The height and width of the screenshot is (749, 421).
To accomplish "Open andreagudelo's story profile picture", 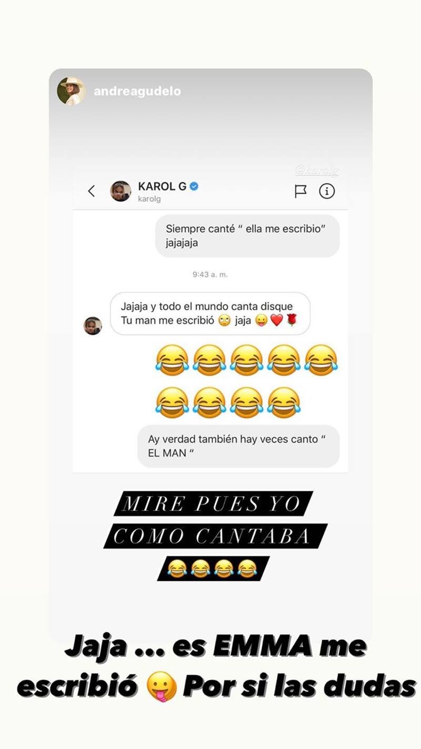I will (x=71, y=91).
